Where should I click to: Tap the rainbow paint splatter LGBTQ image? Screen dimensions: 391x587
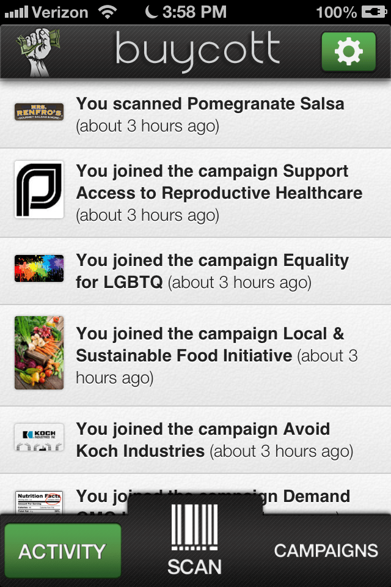39,268
